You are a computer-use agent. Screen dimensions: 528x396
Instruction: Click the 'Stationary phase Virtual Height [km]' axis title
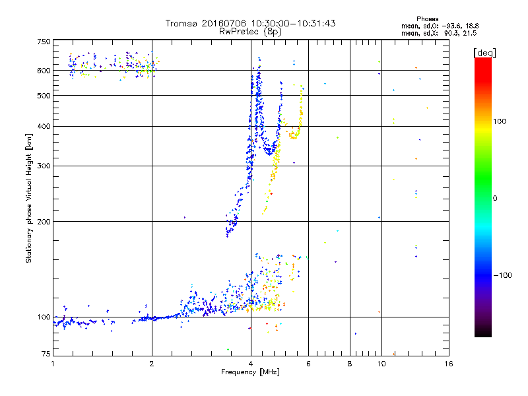pos(29,199)
